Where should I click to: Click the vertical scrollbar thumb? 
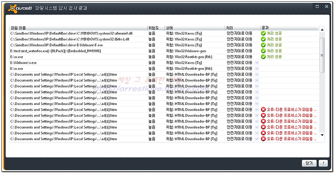pos(322,55)
